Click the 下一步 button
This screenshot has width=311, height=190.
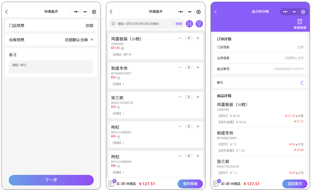[x=51, y=180]
